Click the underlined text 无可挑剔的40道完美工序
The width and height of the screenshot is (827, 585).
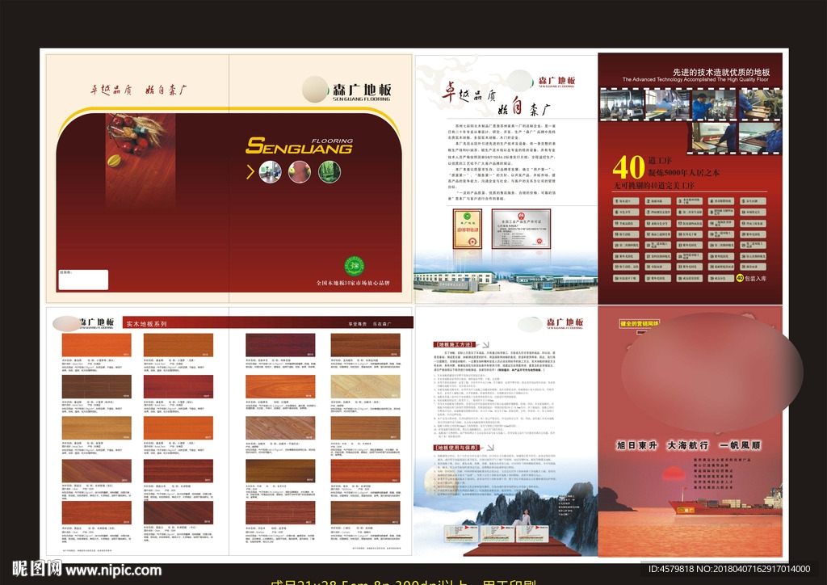(x=654, y=186)
